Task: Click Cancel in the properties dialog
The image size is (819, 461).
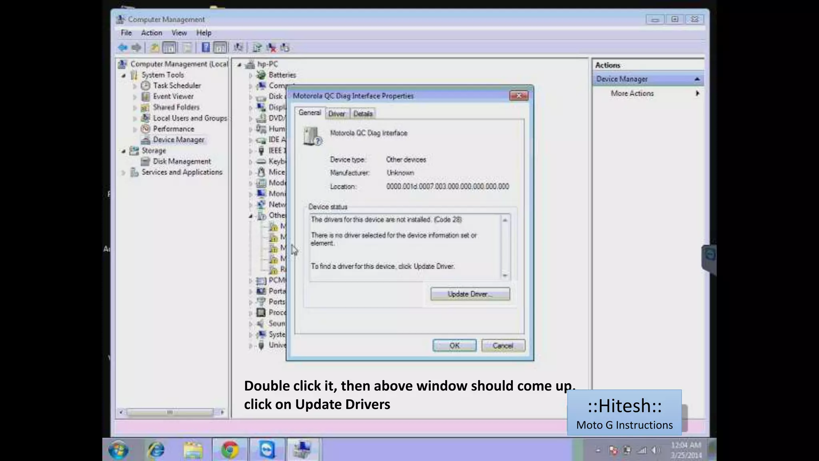Action: [503, 346]
